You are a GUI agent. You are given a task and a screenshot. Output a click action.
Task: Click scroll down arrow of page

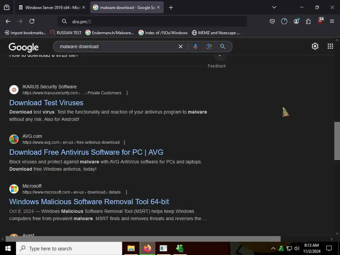tap(337, 233)
